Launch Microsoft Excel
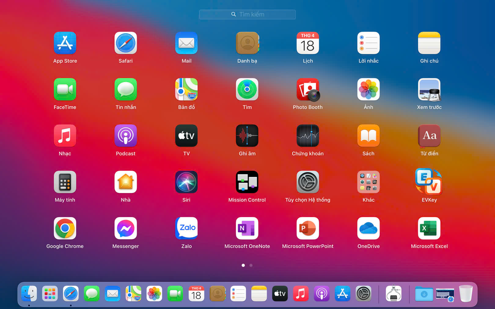The image size is (495, 309). click(429, 228)
